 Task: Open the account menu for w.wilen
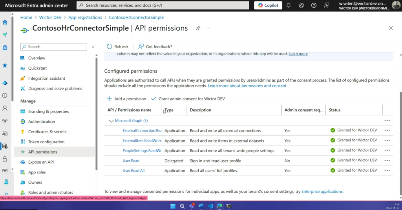[x=369, y=5]
